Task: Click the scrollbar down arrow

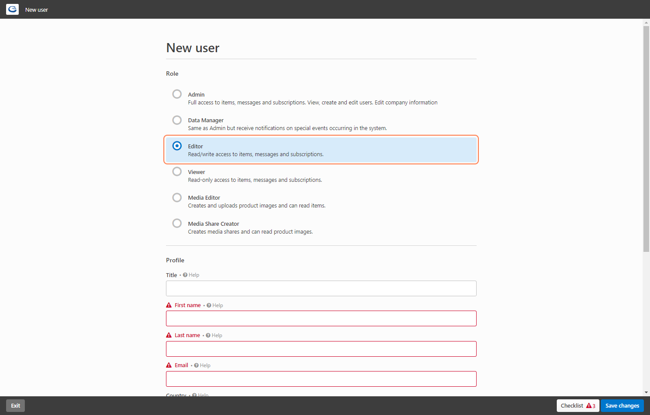Action: click(x=646, y=392)
